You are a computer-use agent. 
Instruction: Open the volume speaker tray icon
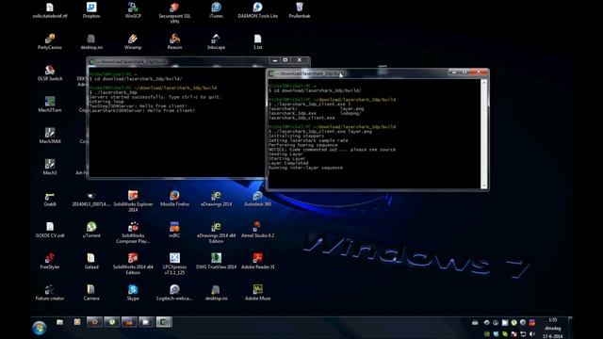532,334
